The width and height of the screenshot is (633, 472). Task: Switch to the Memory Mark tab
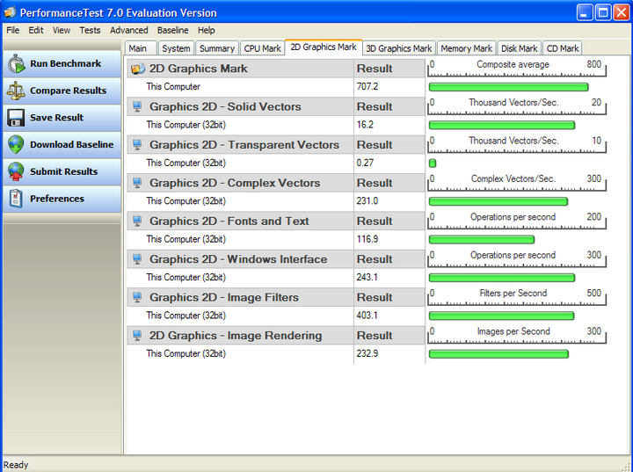tap(466, 48)
